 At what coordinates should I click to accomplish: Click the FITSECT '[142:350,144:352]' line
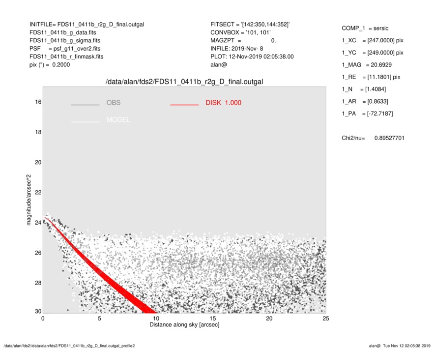point(250,25)
